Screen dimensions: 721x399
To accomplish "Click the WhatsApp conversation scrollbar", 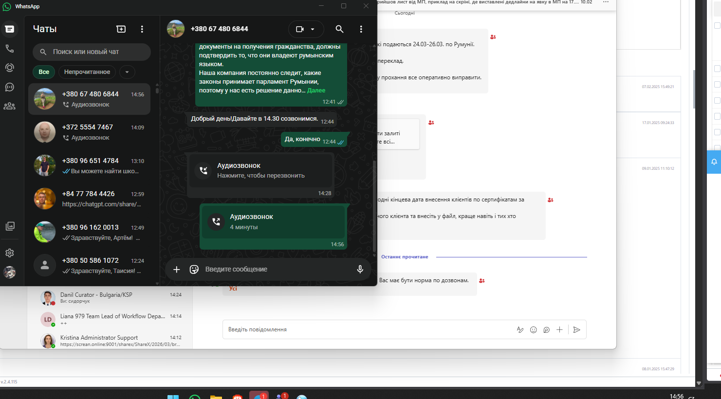I will pyautogui.click(x=374, y=205).
